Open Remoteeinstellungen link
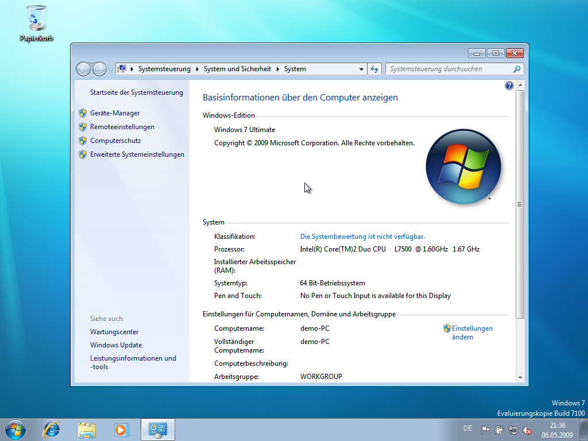The image size is (588, 441). pos(122,127)
